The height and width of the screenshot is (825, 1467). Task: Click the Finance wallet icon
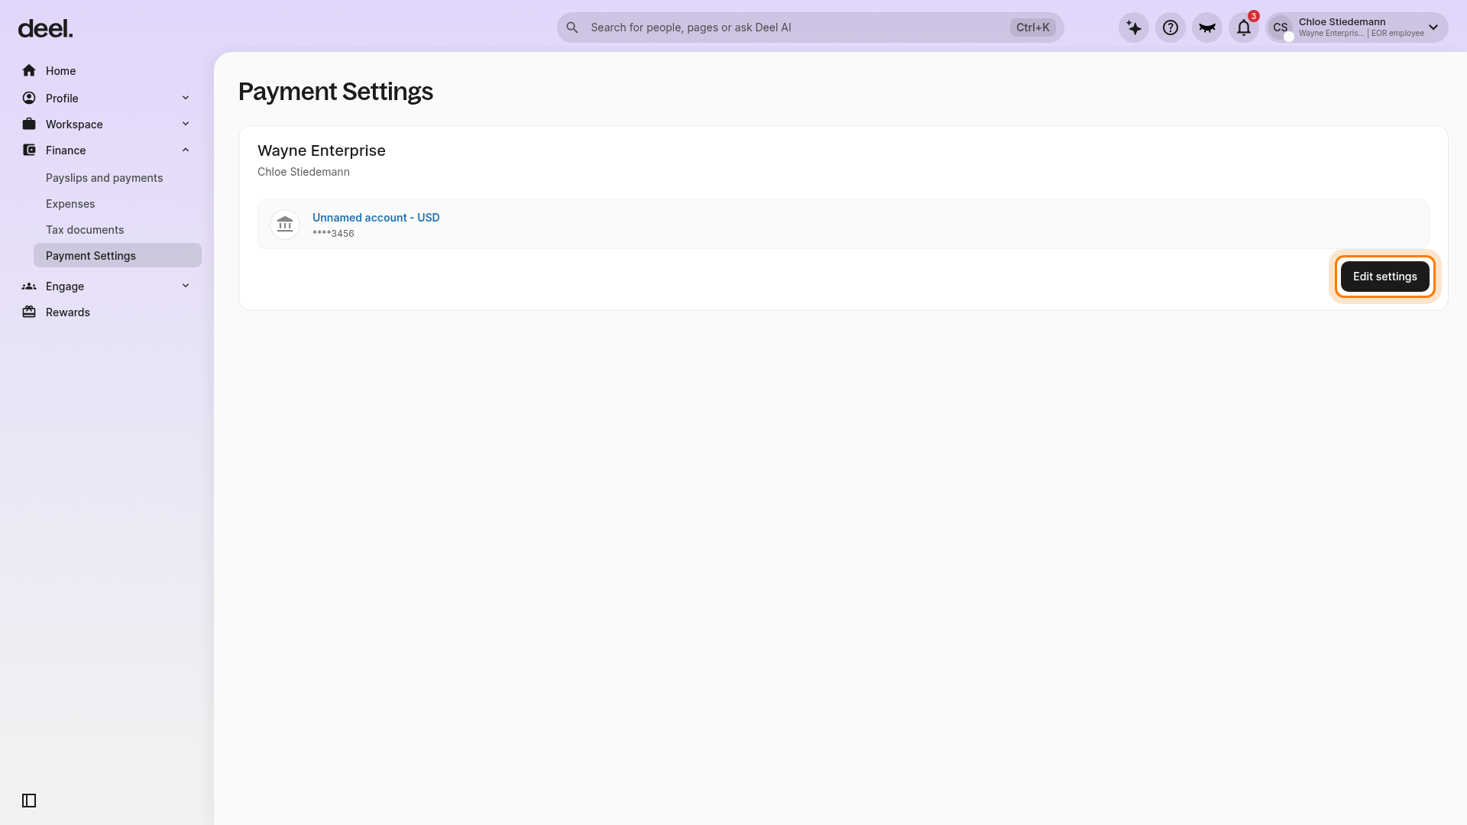[29, 150]
